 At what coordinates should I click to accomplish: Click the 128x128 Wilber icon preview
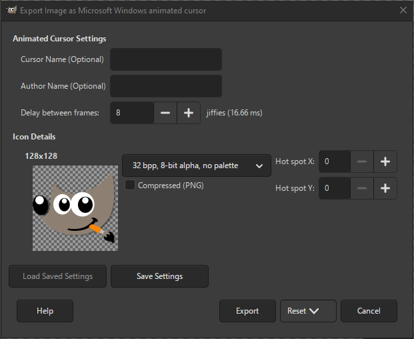click(x=75, y=208)
